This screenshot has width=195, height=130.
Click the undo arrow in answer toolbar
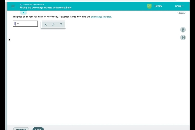(x=53, y=25)
